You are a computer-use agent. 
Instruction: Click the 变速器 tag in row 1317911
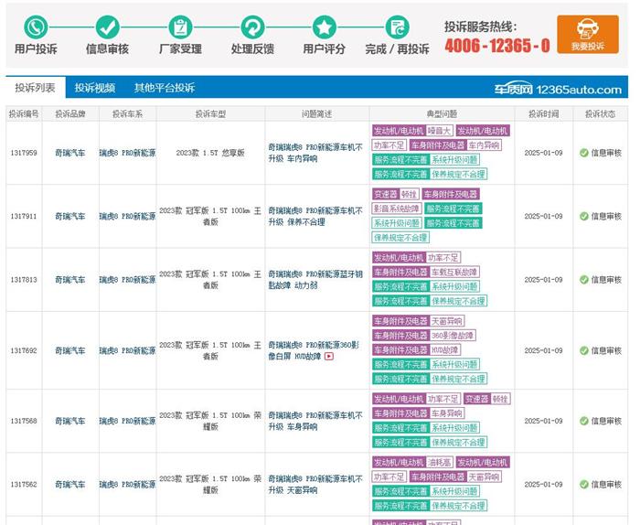coord(385,194)
